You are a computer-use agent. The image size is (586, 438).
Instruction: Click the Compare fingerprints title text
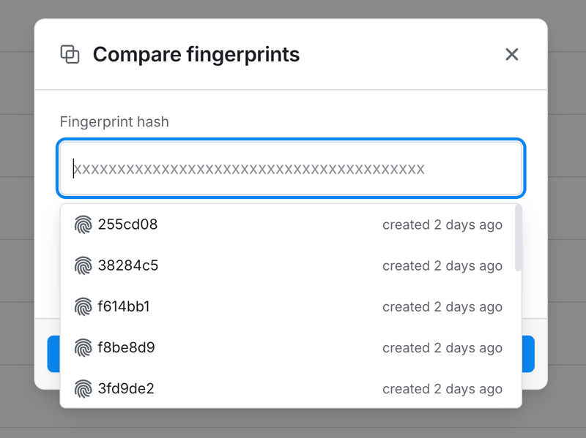click(196, 54)
